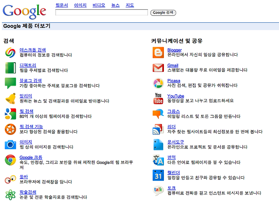Screen dimensions: 279x201
Task: Click the orange Blogger icon
Action: (158, 53)
